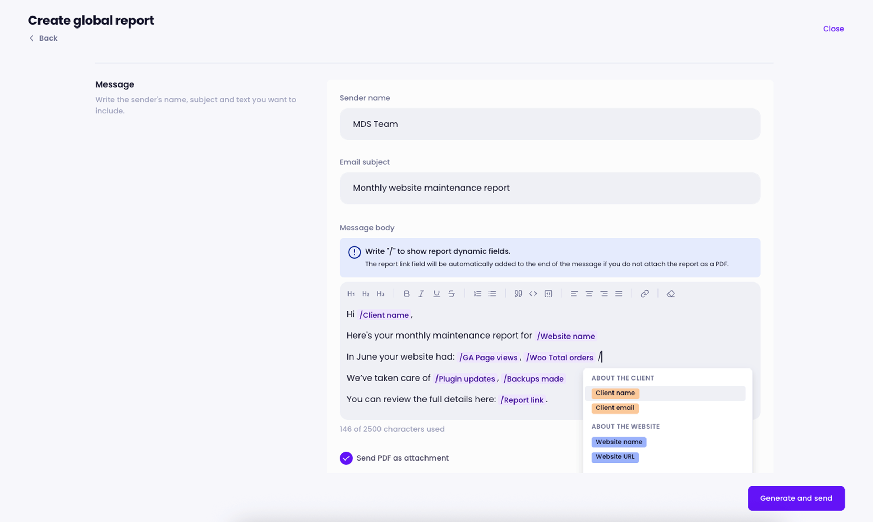The image size is (873, 522).
Task: Apply Heading 1 format in editor toolbar
Action: pos(351,294)
